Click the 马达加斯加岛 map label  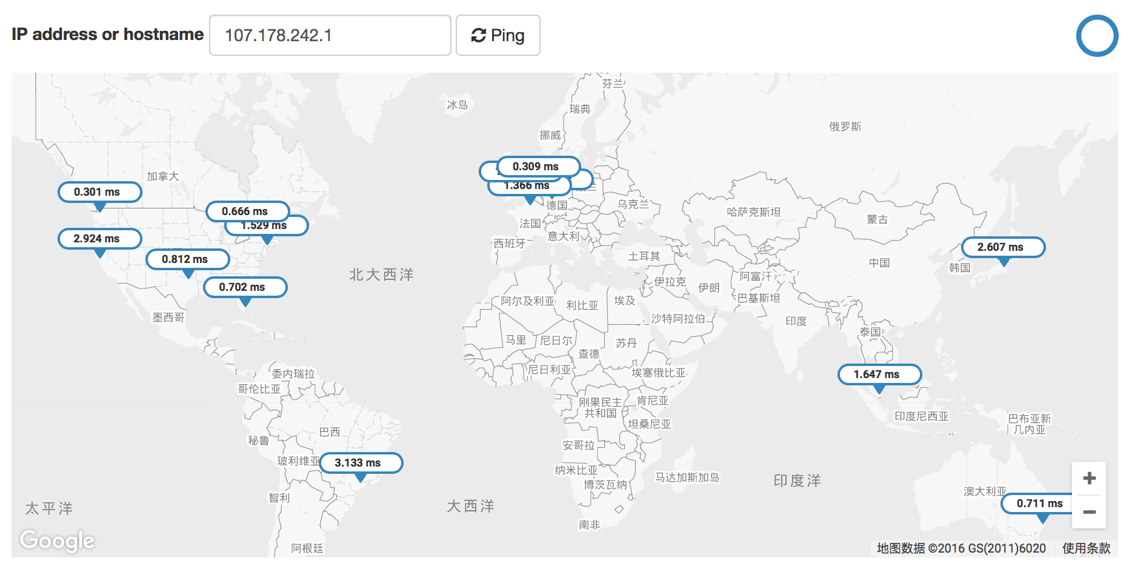(687, 477)
